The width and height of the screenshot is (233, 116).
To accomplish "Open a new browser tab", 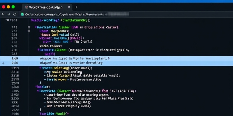I will 76,7.
